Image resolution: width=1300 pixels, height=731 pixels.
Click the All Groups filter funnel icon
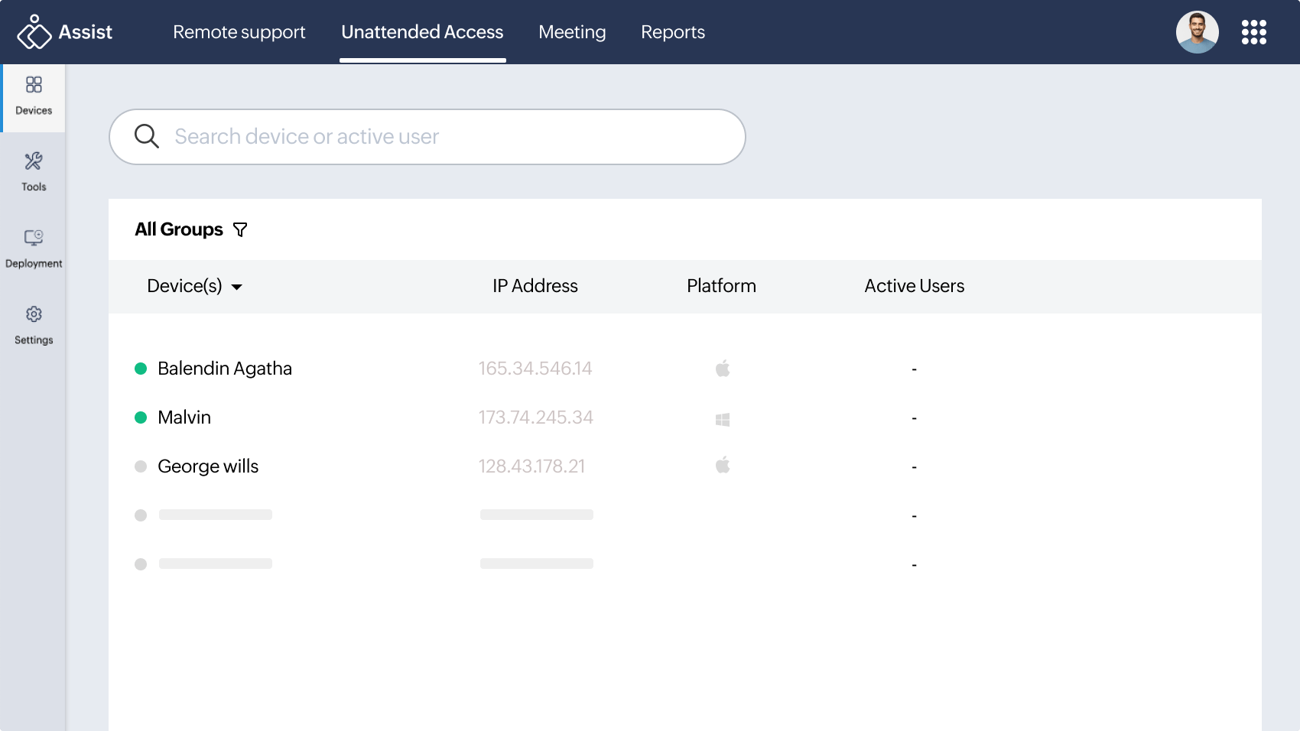[240, 230]
